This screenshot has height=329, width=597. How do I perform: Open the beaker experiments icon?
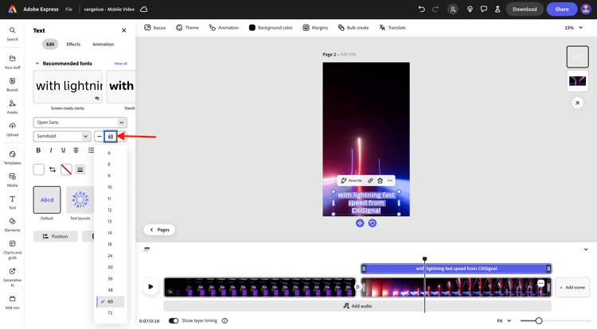pos(497,9)
